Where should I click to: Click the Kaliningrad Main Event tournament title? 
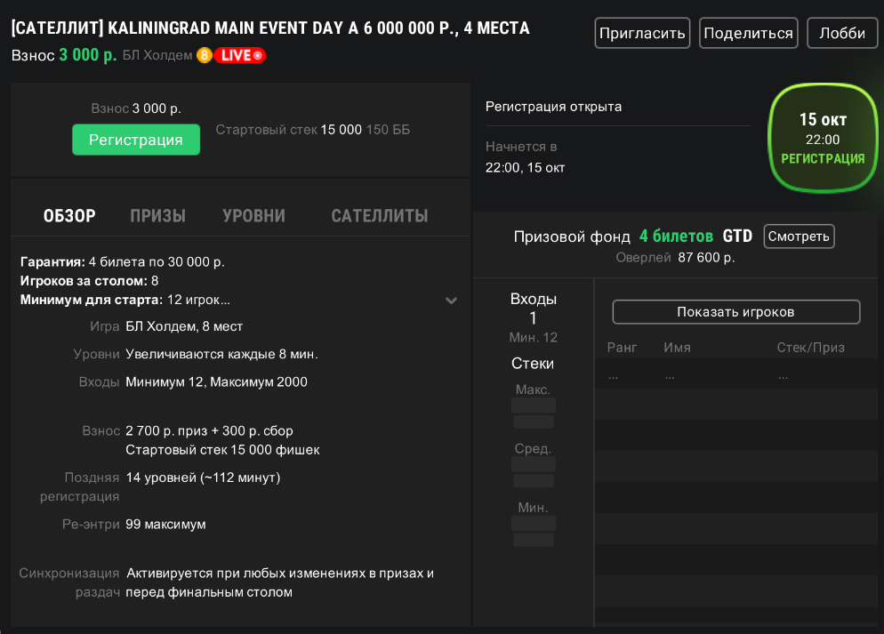point(270,28)
